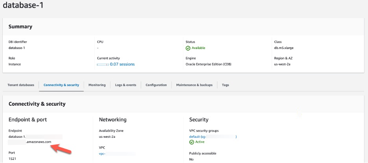Open the Logs & events tab

(125, 85)
